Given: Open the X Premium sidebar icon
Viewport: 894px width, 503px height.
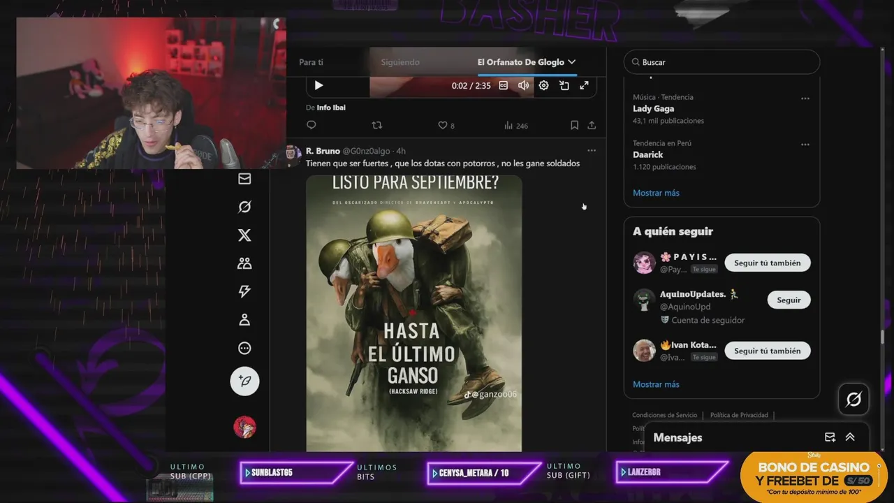Looking at the screenshot, I should coord(244,235).
